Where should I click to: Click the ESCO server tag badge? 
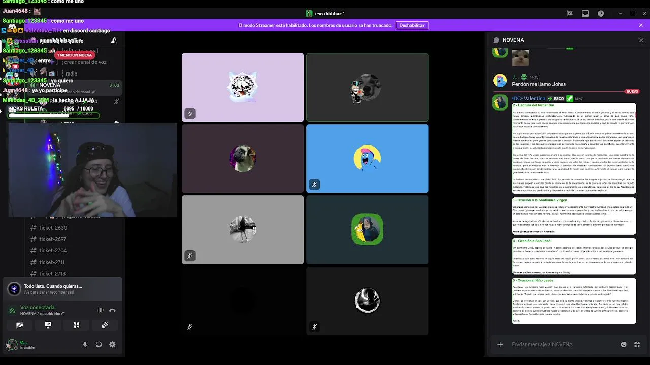click(x=556, y=99)
